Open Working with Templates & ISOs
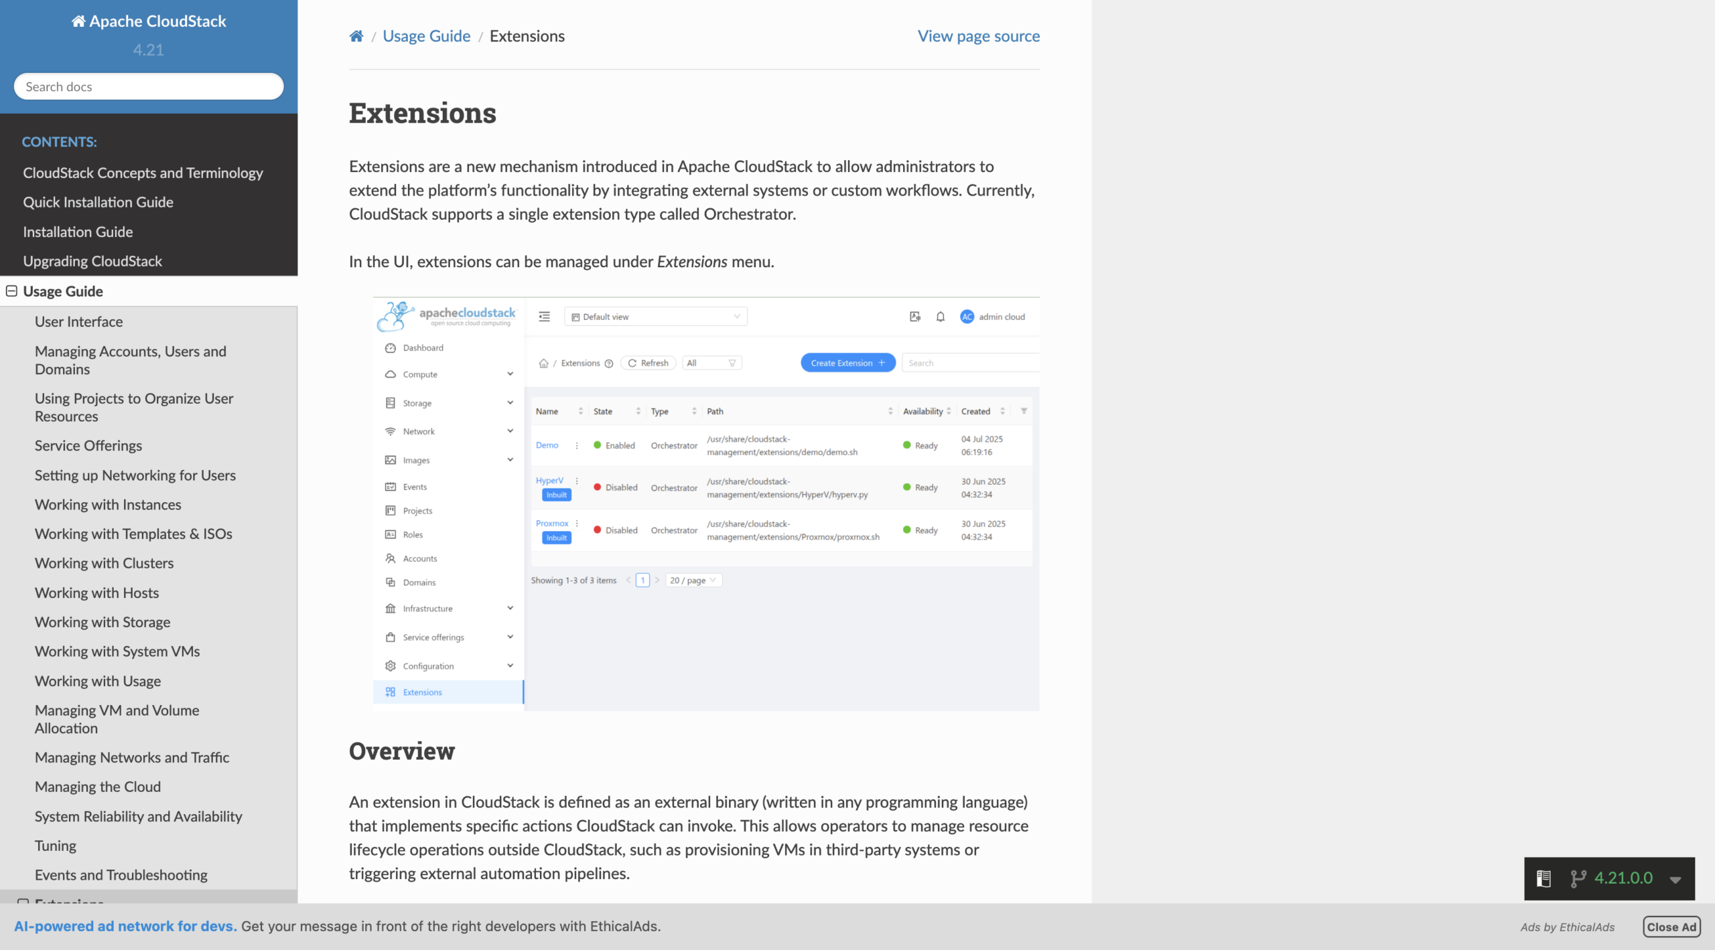The image size is (1715, 950). click(133, 534)
